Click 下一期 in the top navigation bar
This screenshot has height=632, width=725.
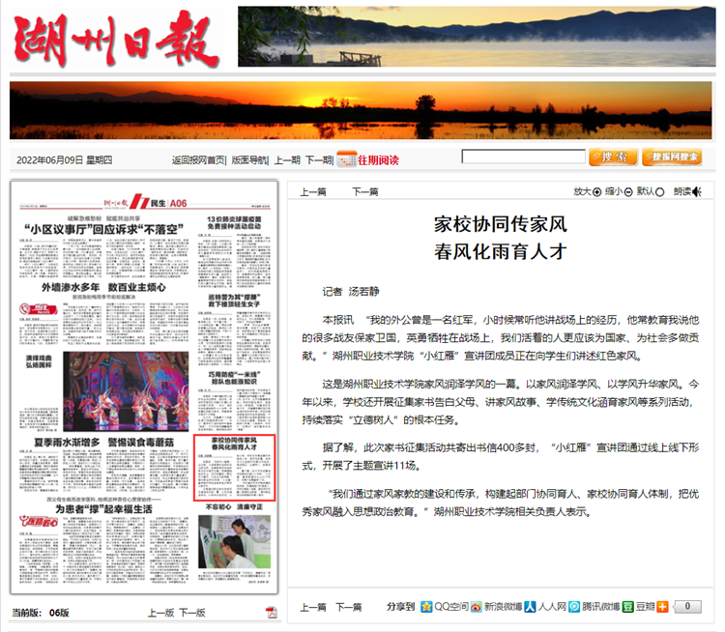[319, 160]
